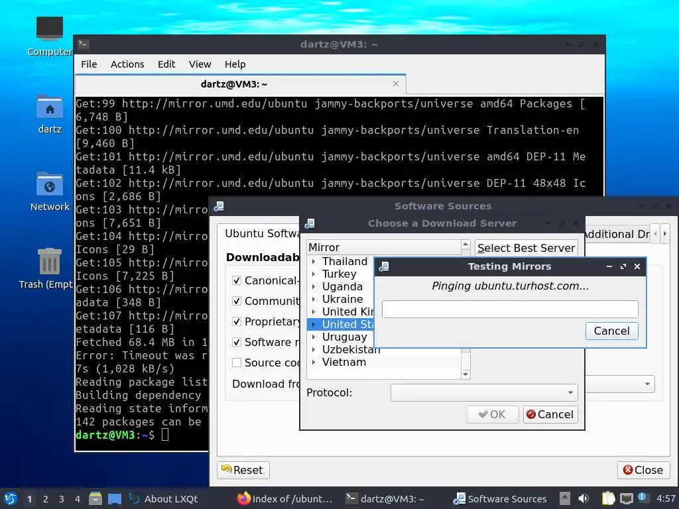Select the Computer desktop icon

(x=50, y=36)
